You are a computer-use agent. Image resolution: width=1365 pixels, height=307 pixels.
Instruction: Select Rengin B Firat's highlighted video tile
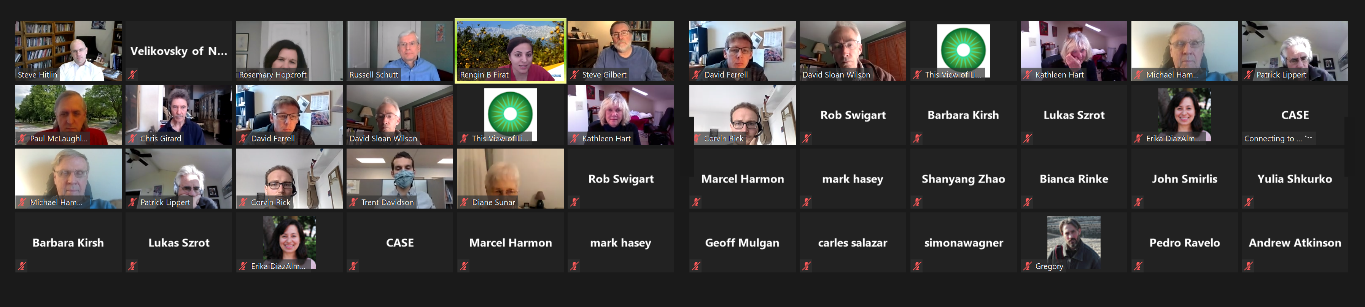(x=510, y=51)
